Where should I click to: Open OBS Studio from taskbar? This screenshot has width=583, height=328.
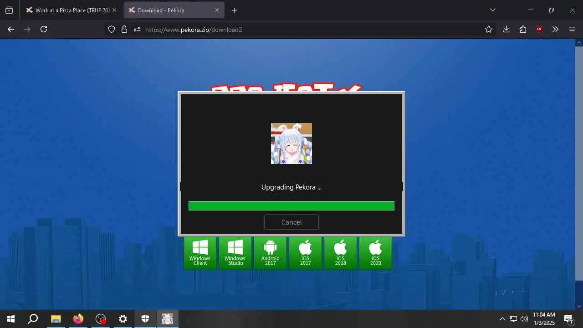pos(101,319)
